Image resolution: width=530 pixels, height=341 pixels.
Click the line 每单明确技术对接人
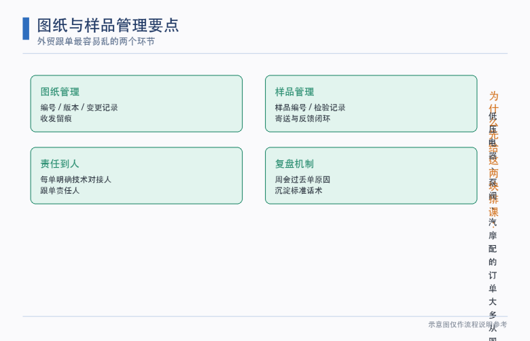pos(75,180)
